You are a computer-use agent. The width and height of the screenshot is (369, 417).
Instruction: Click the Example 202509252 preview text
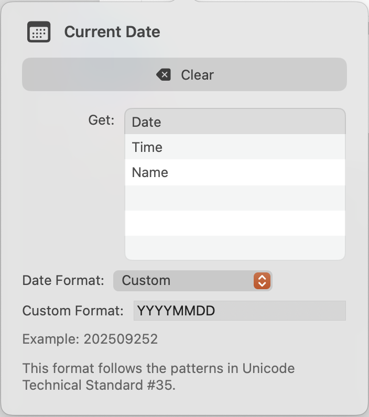pyautogui.click(x=90, y=339)
